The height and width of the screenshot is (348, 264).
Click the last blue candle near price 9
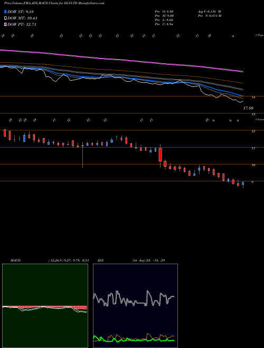pos(243,184)
